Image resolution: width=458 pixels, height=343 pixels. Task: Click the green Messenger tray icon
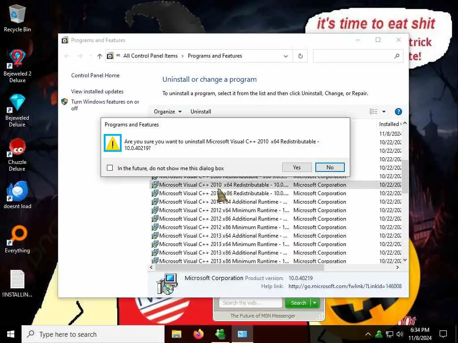[379, 334]
